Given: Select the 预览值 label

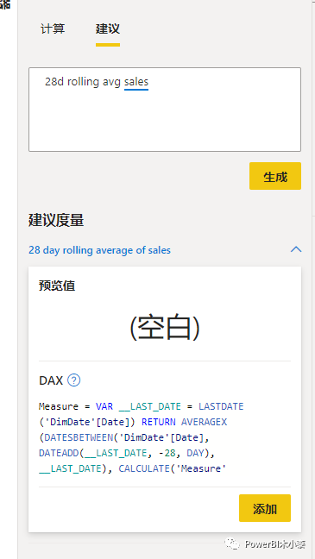Looking at the screenshot, I should coord(57,286).
